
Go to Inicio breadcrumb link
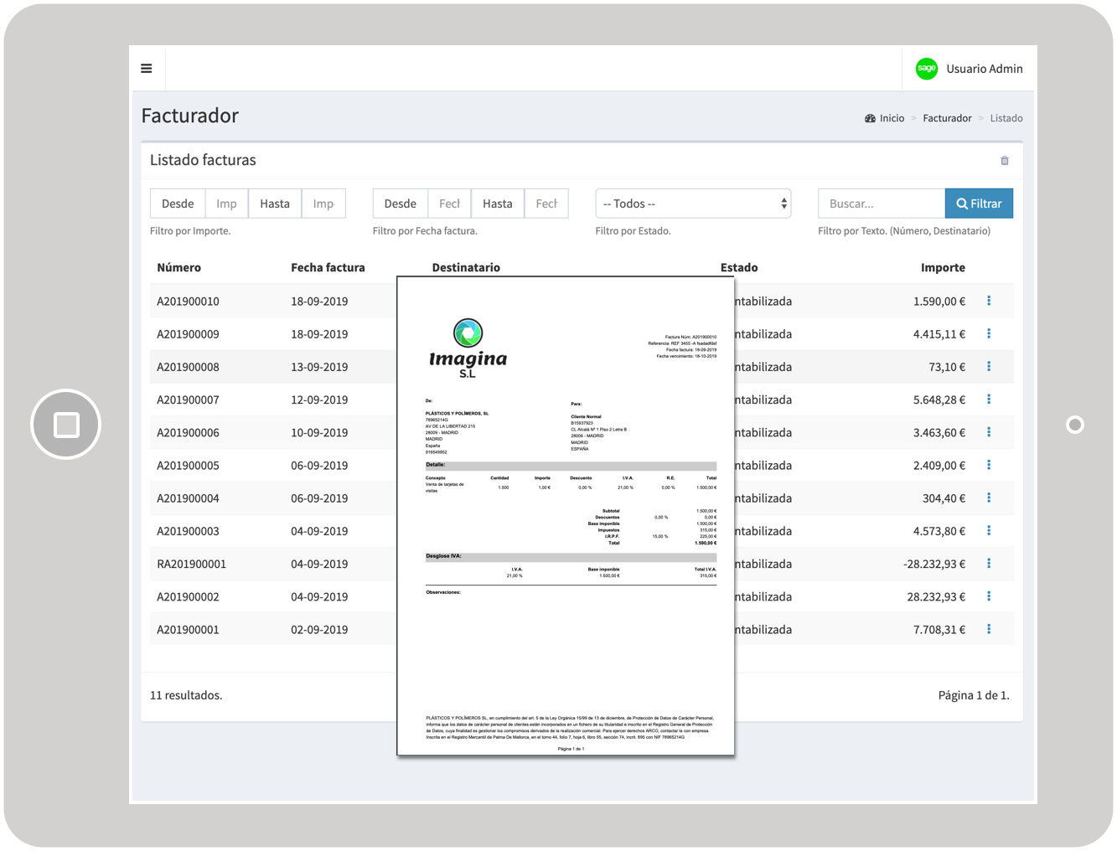tap(891, 118)
